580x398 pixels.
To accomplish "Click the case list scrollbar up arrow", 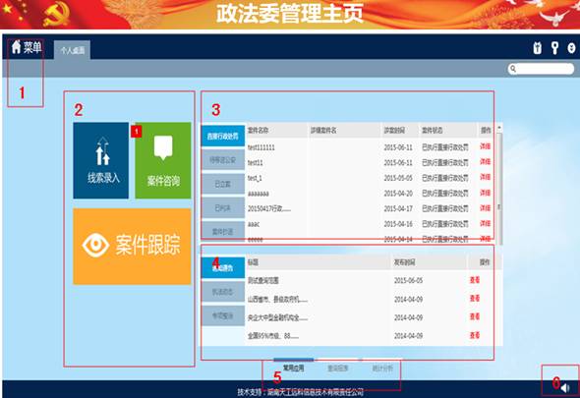I will pyautogui.click(x=499, y=128).
